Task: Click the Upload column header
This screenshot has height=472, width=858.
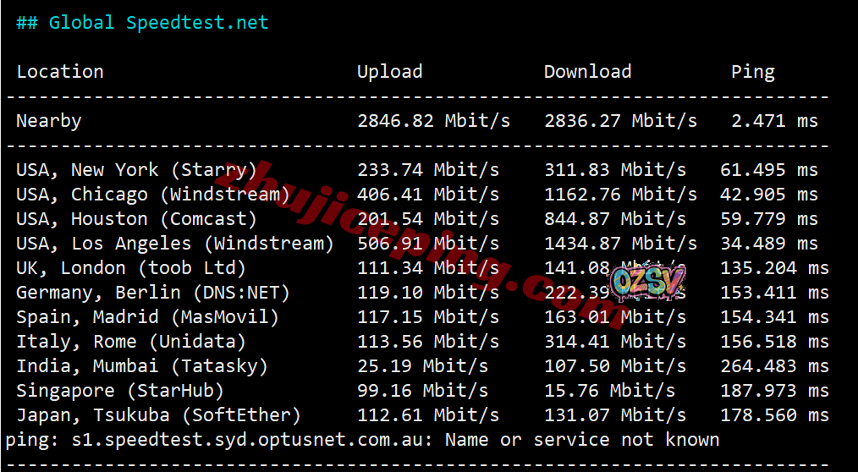Action: [389, 72]
